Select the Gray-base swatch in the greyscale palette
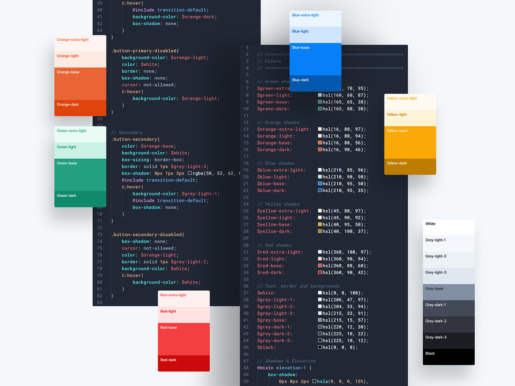Image resolution: width=515 pixels, height=386 pixels. pos(448,292)
